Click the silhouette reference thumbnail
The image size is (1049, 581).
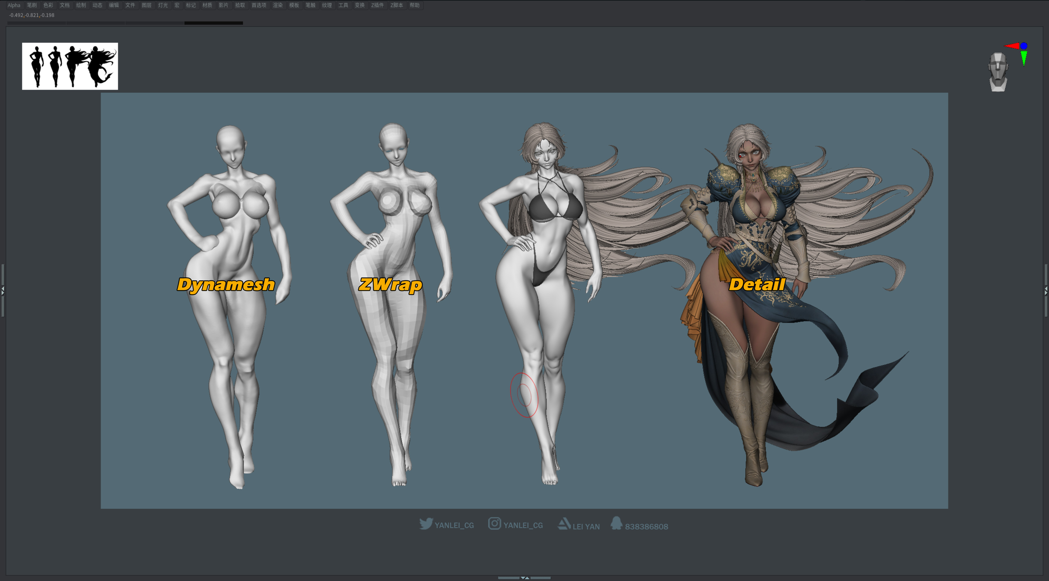[x=70, y=66]
